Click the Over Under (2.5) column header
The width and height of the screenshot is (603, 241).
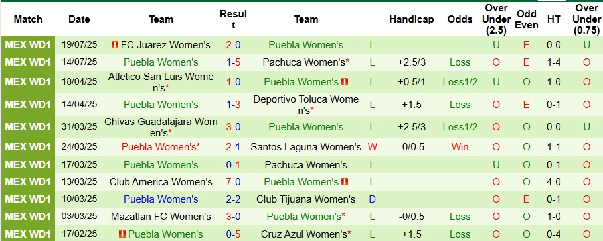[496, 19]
